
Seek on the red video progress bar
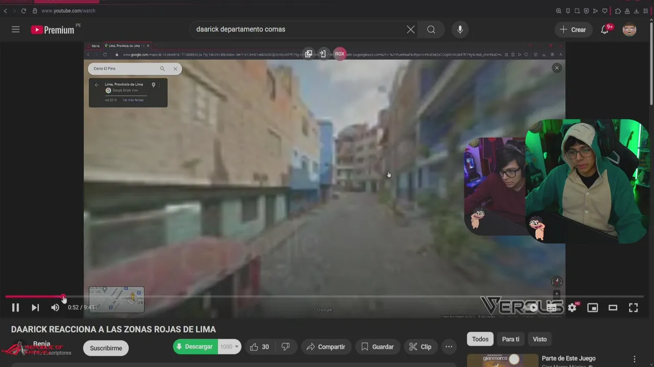[324, 296]
